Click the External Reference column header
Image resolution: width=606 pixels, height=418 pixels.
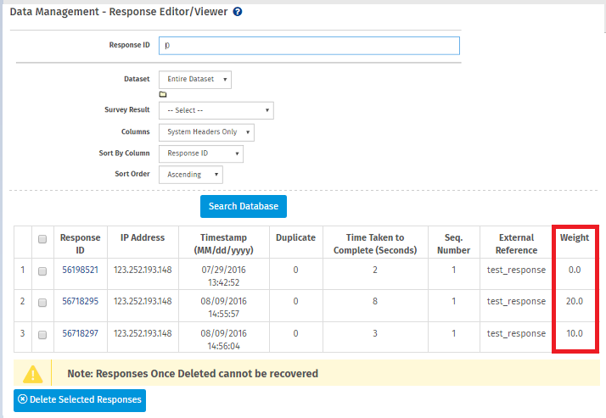click(516, 243)
